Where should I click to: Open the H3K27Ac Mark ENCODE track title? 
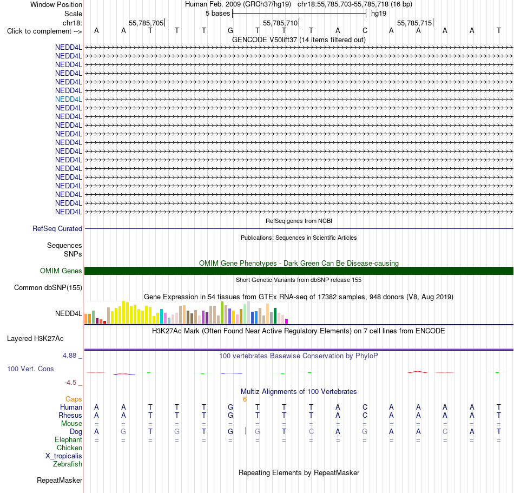coord(299,331)
